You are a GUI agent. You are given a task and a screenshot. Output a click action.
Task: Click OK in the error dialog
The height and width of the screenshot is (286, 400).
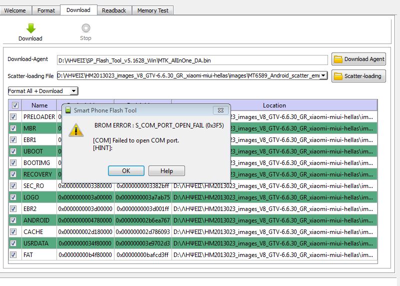click(x=126, y=170)
